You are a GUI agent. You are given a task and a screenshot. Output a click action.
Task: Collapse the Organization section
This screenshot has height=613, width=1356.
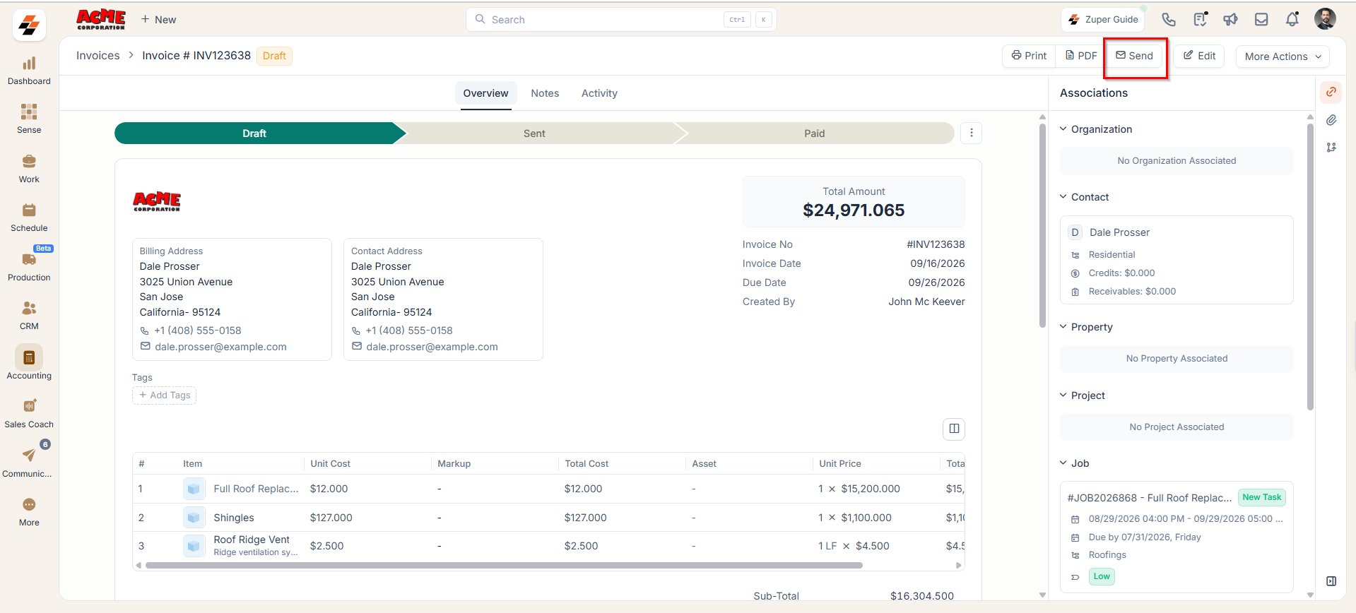point(1063,129)
